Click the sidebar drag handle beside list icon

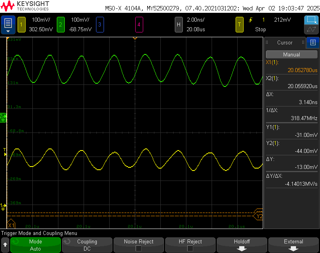coord(303,42)
